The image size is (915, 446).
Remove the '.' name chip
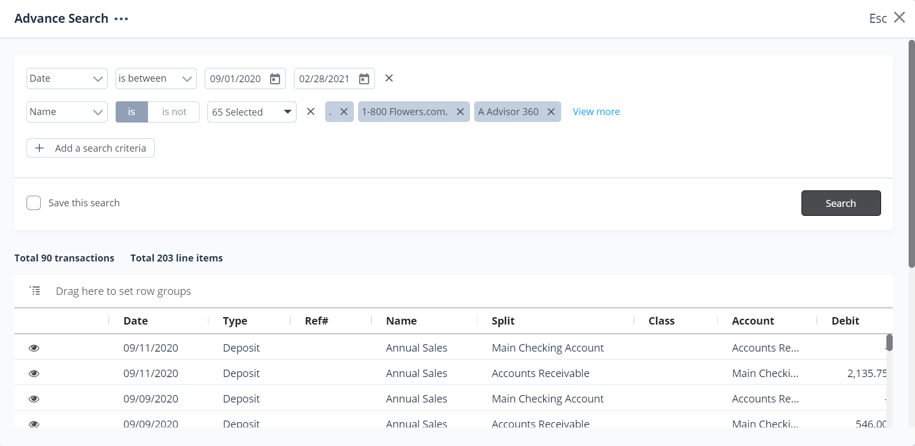coord(344,112)
